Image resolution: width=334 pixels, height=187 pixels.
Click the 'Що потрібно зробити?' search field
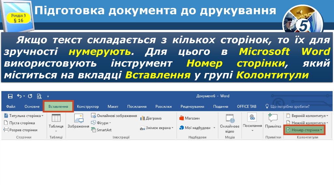pos(290,107)
